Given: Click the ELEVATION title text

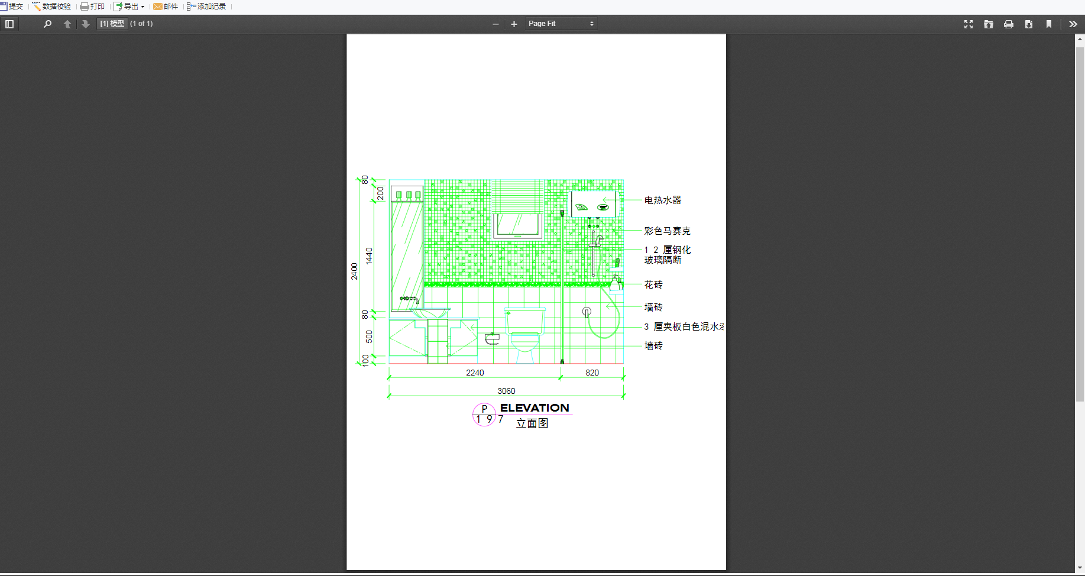Looking at the screenshot, I should (x=535, y=408).
